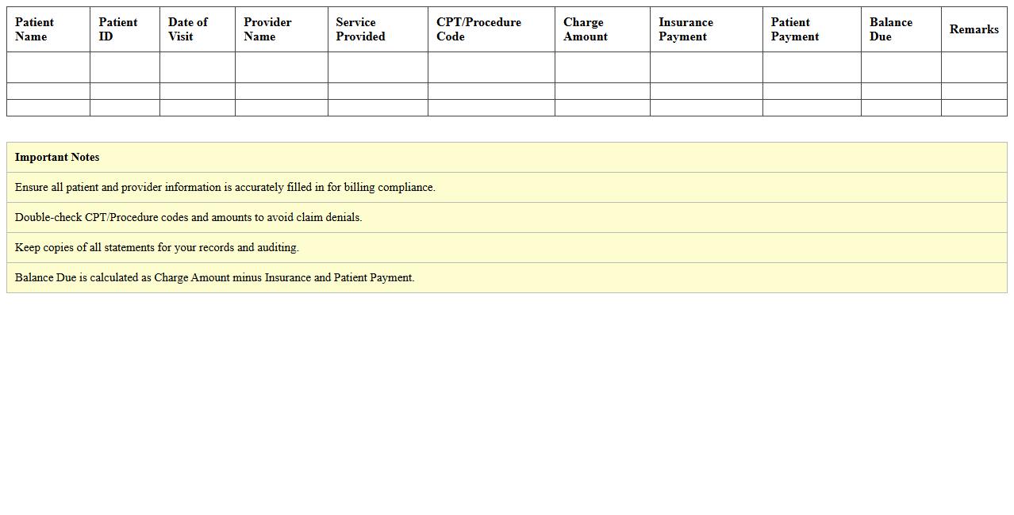Click the Patient ID column header
The width and height of the screenshot is (1014, 515).
click(124, 29)
